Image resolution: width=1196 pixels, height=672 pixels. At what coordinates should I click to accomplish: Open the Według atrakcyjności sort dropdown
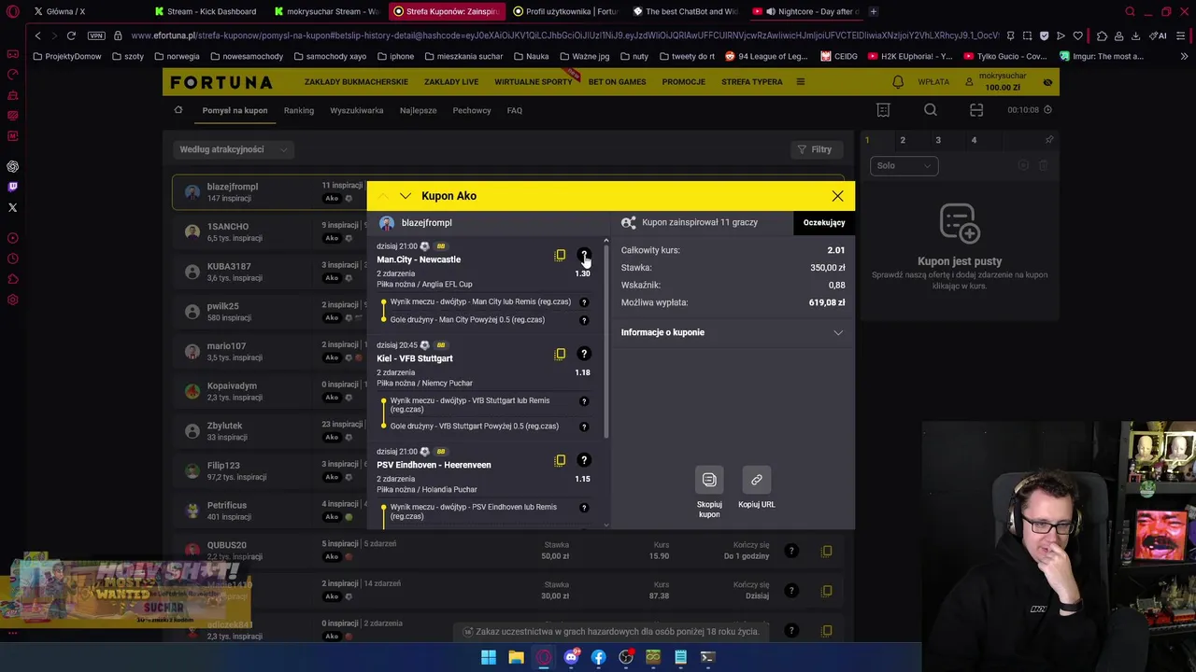[233, 149]
